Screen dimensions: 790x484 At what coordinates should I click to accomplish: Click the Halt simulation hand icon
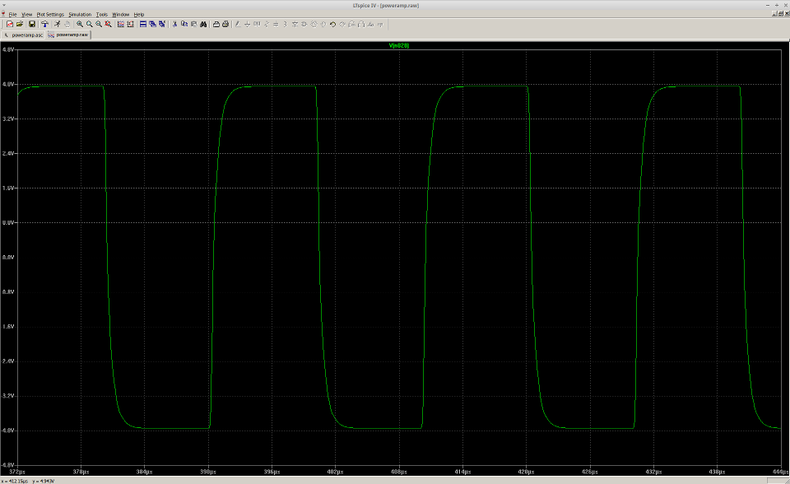coord(67,24)
